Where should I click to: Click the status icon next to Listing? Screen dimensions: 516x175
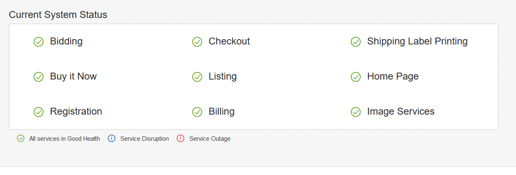click(197, 77)
